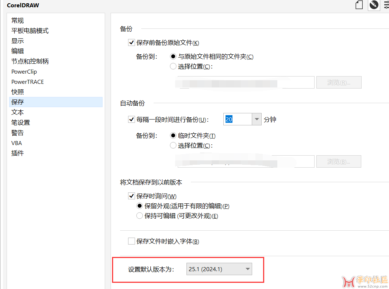Click the path field beside 浏览(B)
Viewport: 389px width, 289px height.
[246, 161]
